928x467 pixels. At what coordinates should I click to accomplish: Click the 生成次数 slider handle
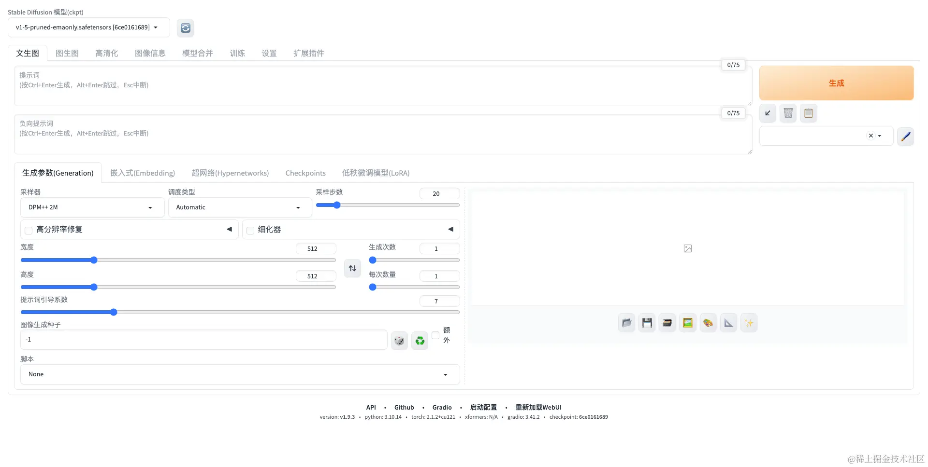pos(373,260)
